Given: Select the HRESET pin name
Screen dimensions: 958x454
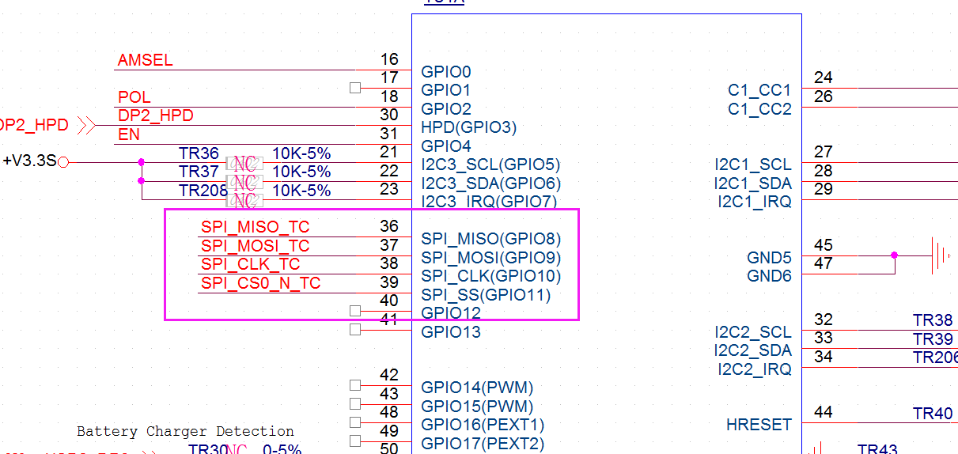Looking at the screenshot, I should [759, 425].
